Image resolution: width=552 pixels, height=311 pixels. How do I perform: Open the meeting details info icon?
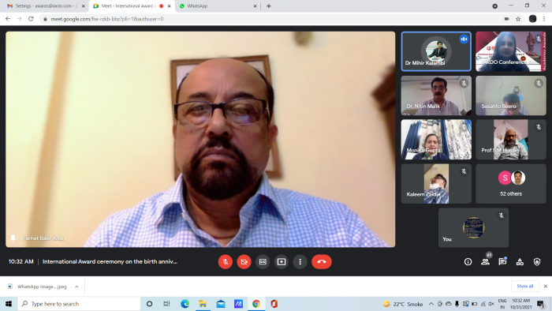pos(468,262)
